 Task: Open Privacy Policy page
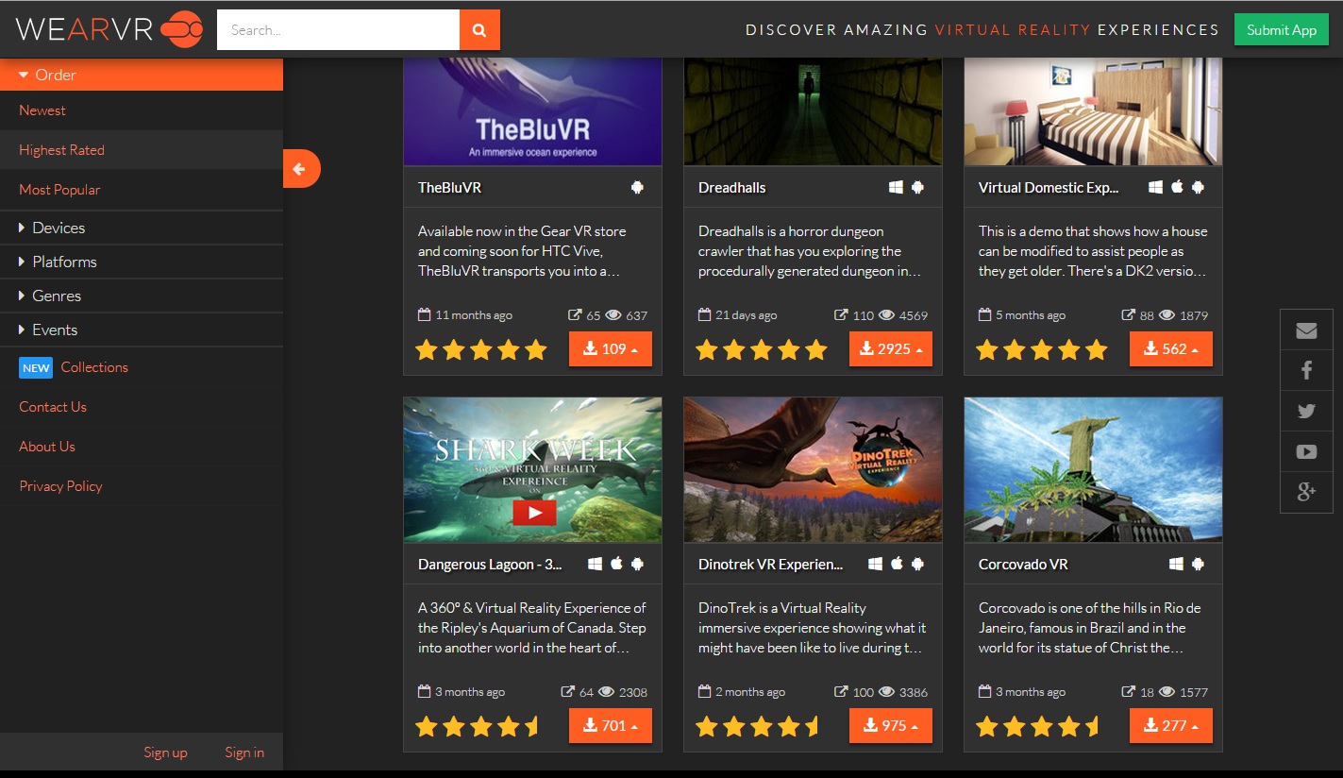pos(60,486)
